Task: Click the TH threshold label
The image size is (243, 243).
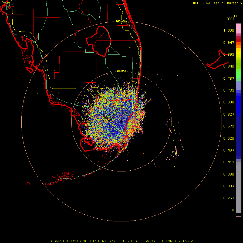Action: tap(232, 210)
